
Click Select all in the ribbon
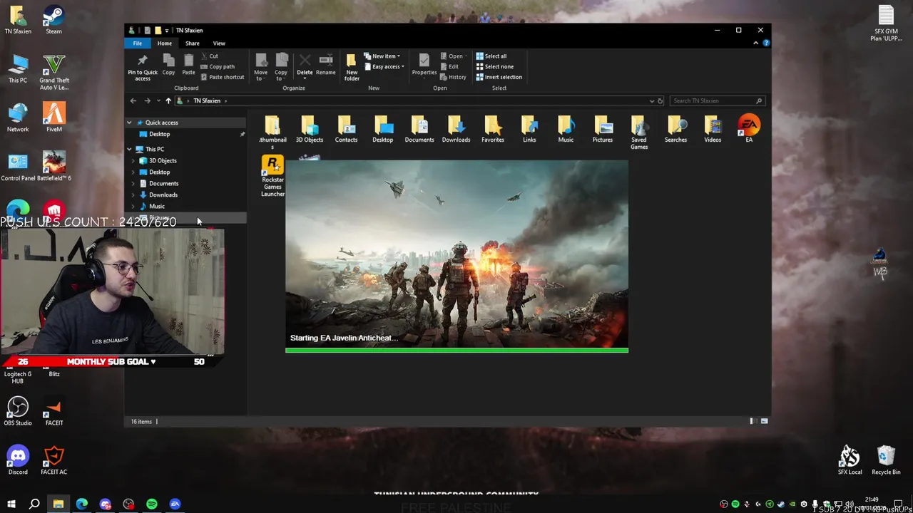(x=491, y=56)
